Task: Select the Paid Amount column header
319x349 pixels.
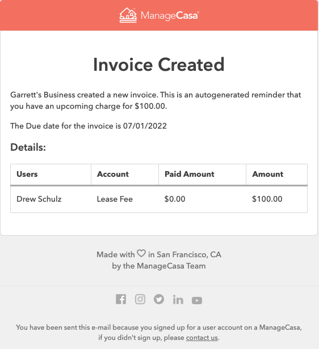Action: pos(202,174)
